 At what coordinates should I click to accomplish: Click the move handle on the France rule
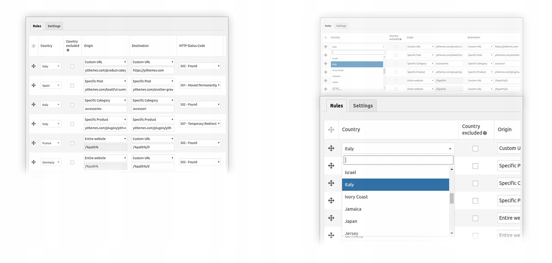tap(34, 143)
